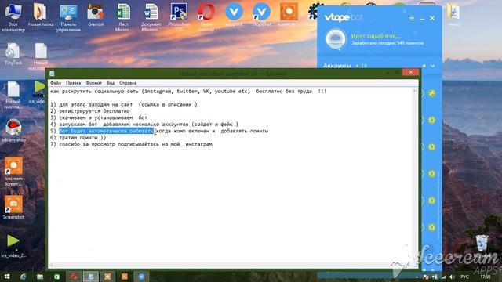Open the Справка menu in Notepad

click(x=128, y=83)
